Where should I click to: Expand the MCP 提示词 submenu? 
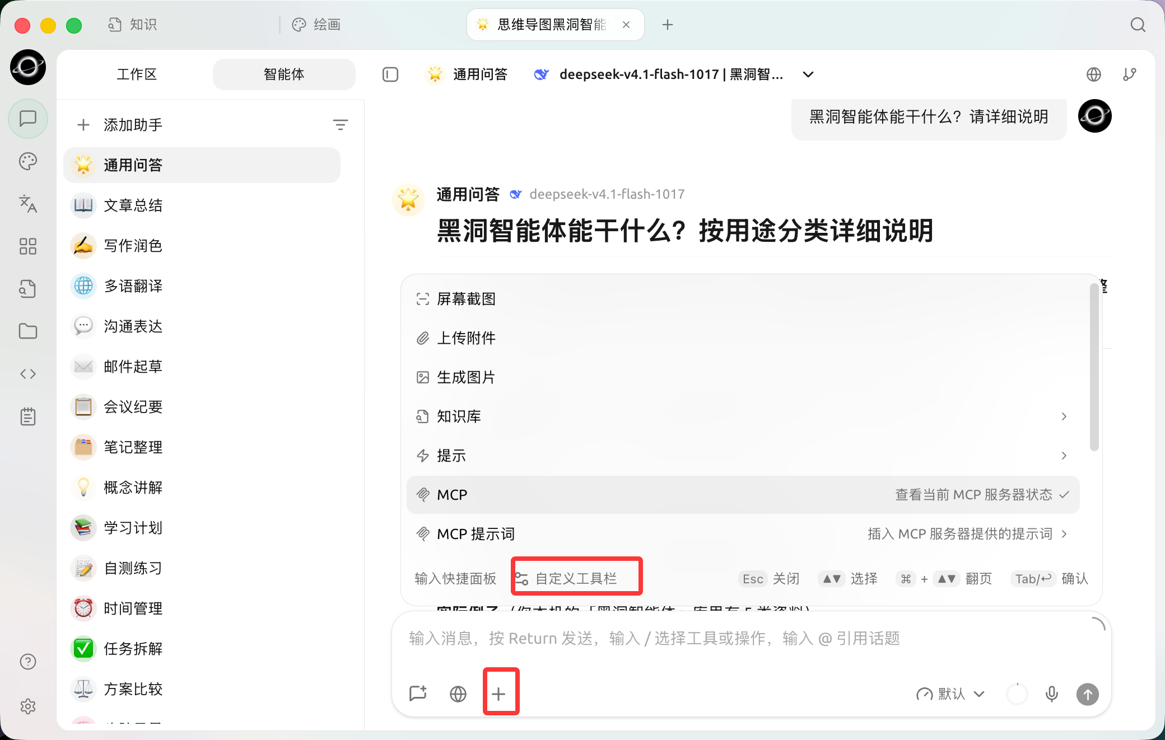coord(1064,534)
